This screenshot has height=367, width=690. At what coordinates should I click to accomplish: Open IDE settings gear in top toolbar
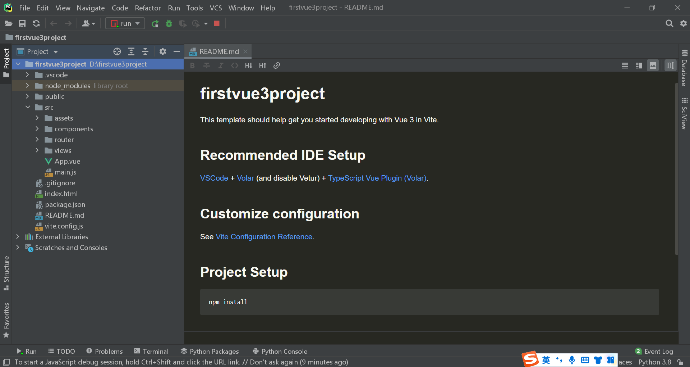coord(684,23)
